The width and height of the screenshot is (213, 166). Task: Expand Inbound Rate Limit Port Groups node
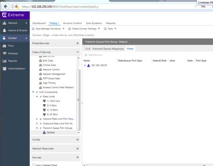(x=37, y=119)
